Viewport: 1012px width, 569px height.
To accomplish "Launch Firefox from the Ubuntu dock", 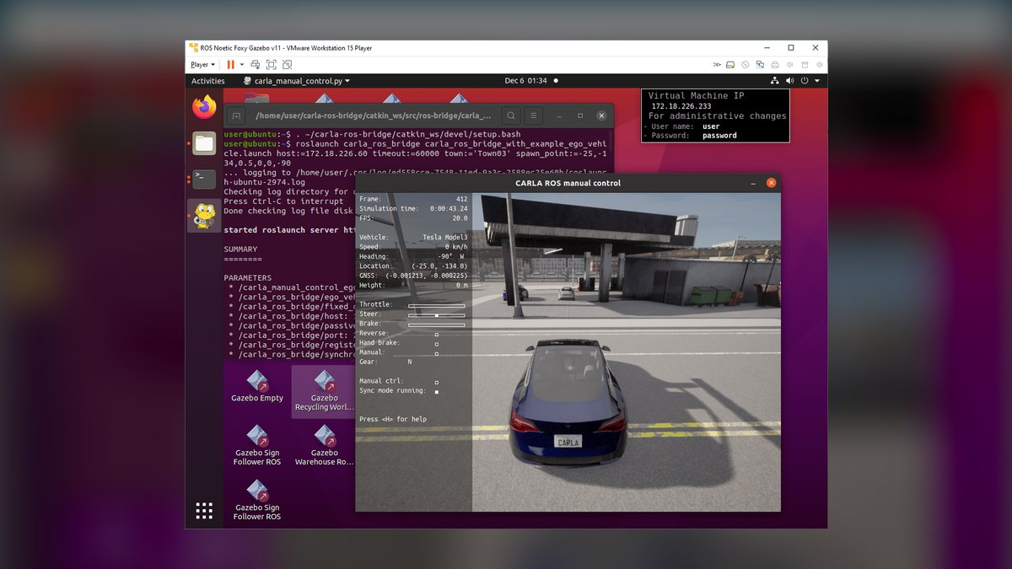I will (x=204, y=107).
